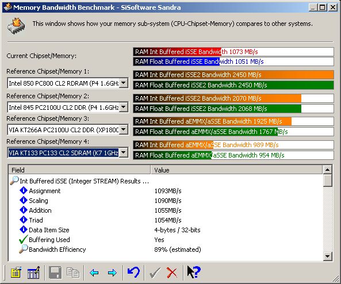Select the Addition row label
The width and height of the screenshot is (341, 284).
click(40, 210)
